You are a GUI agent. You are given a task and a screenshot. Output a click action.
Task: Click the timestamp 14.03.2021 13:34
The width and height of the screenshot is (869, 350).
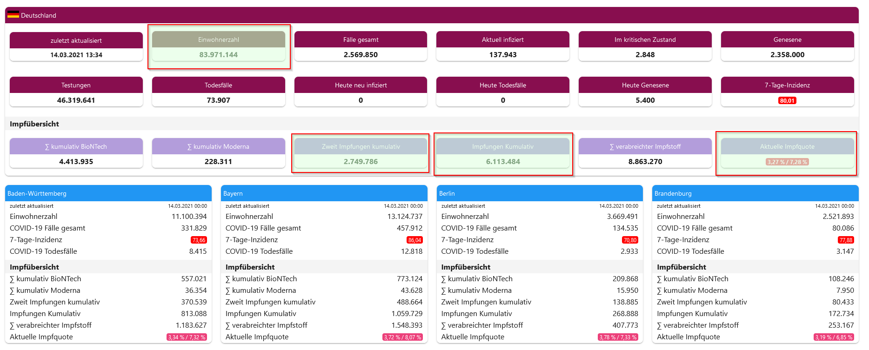click(x=76, y=55)
